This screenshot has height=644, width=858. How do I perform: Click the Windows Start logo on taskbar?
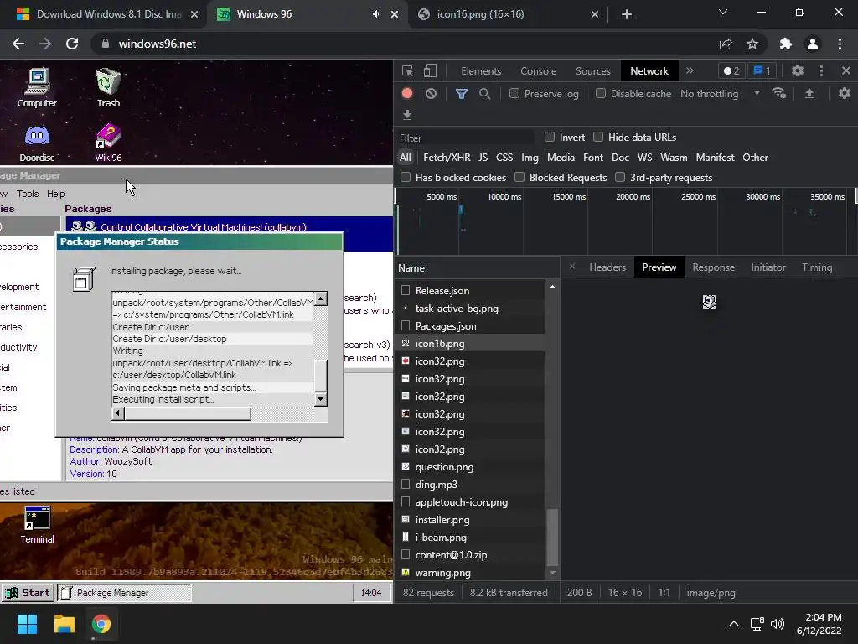27,624
